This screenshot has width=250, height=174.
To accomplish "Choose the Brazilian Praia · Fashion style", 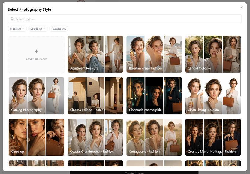I will tap(154, 54).
